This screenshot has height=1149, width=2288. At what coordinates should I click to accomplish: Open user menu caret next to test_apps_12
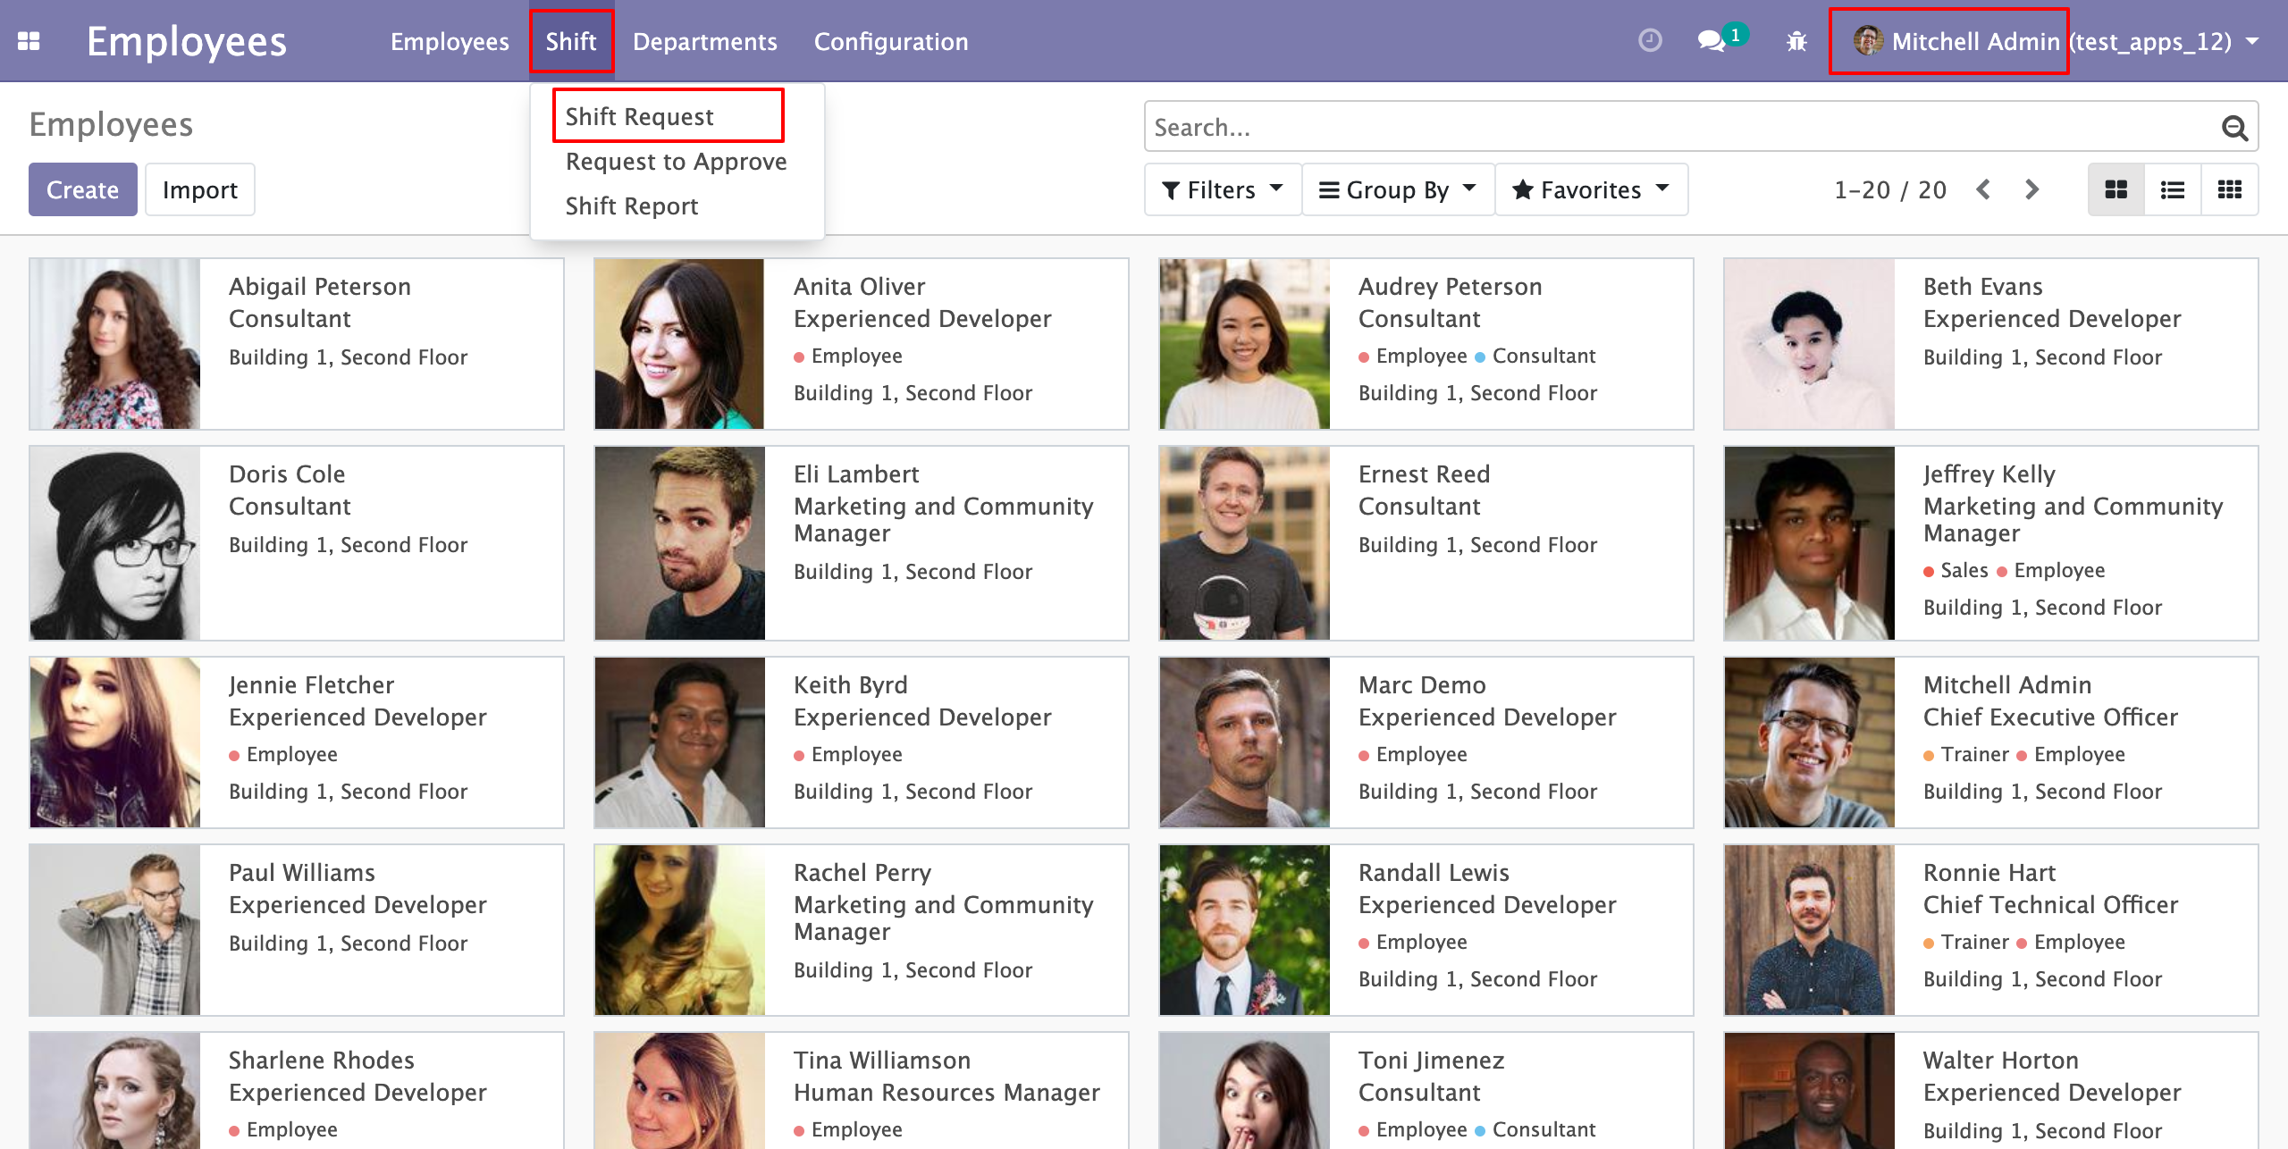pyautogui.click(x=2252, y=41)
